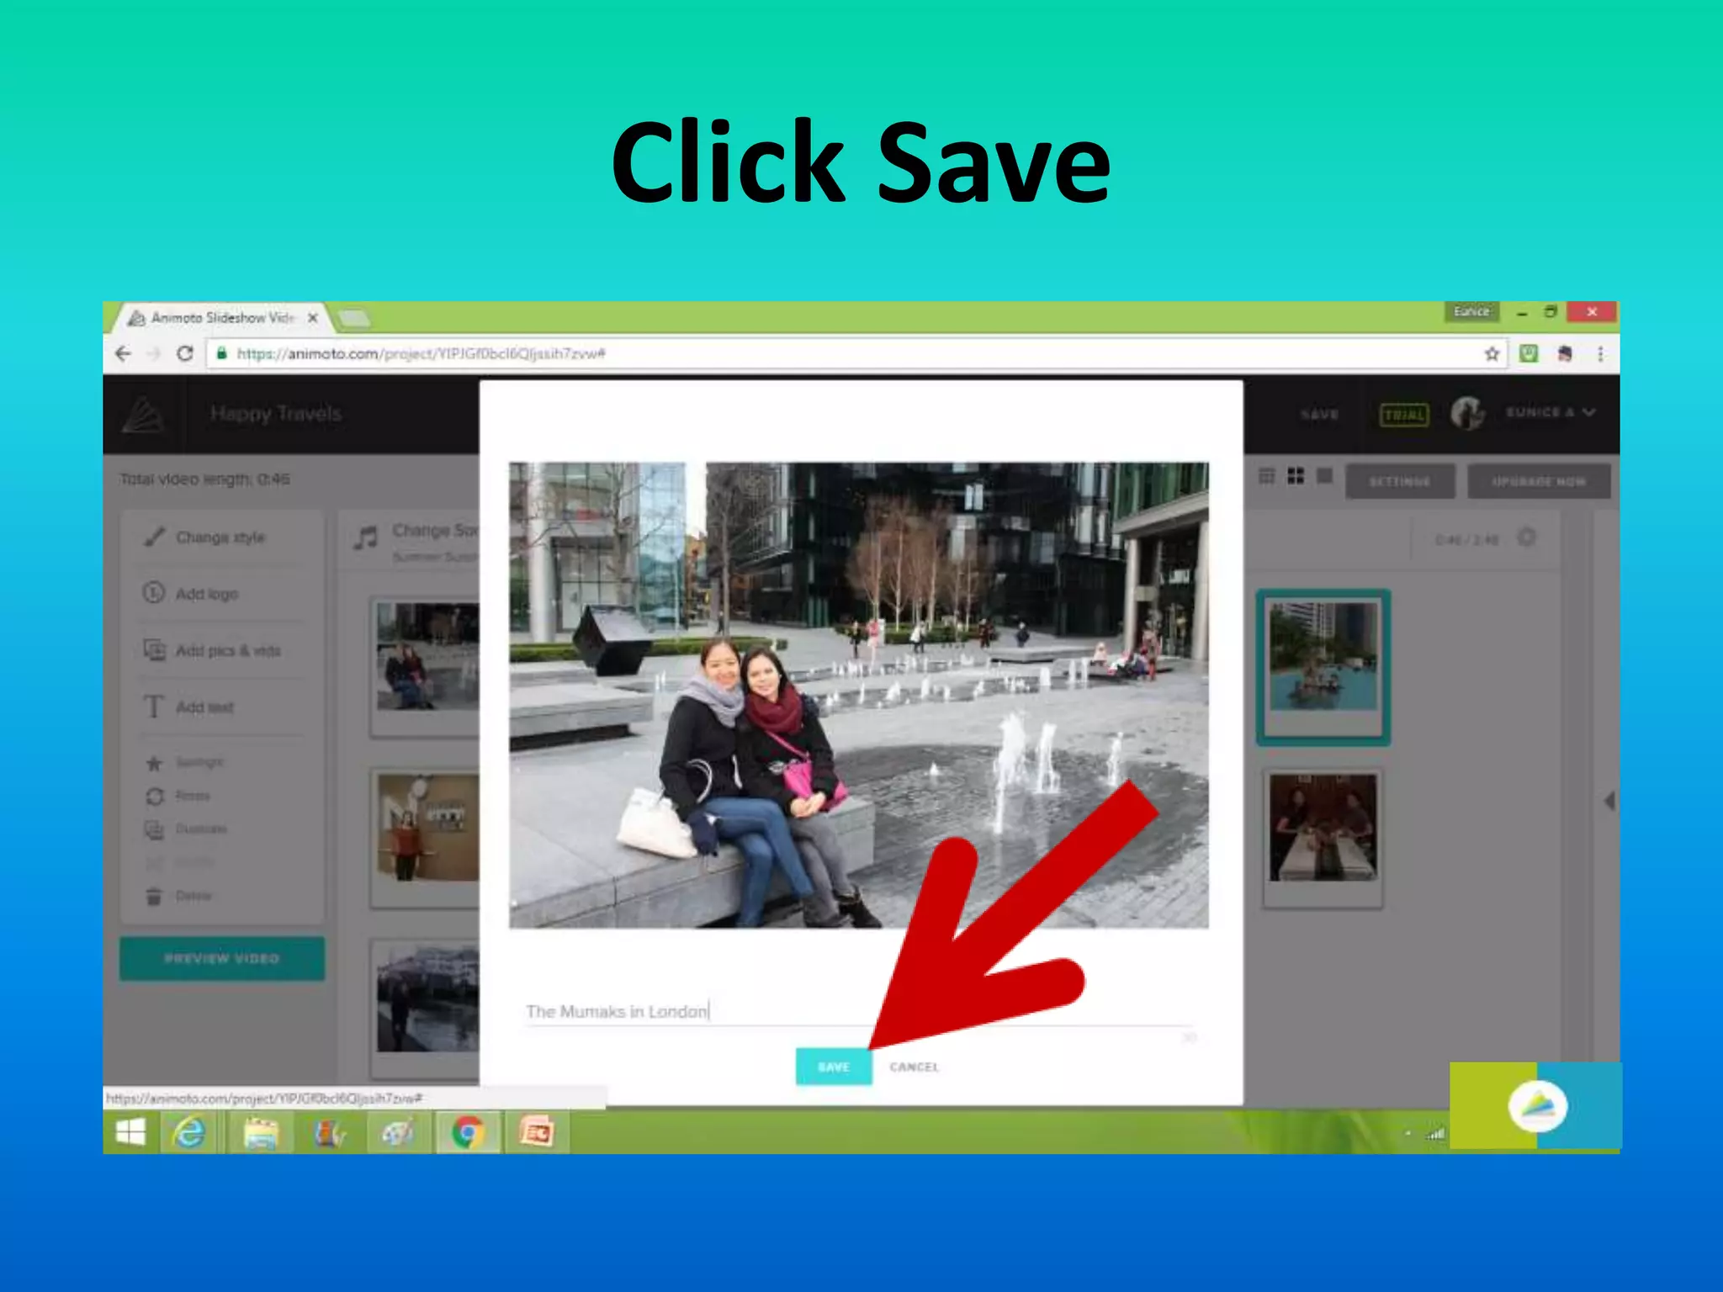
Task: Click SAVE in the dark header bar
Action: (1319, 414)
